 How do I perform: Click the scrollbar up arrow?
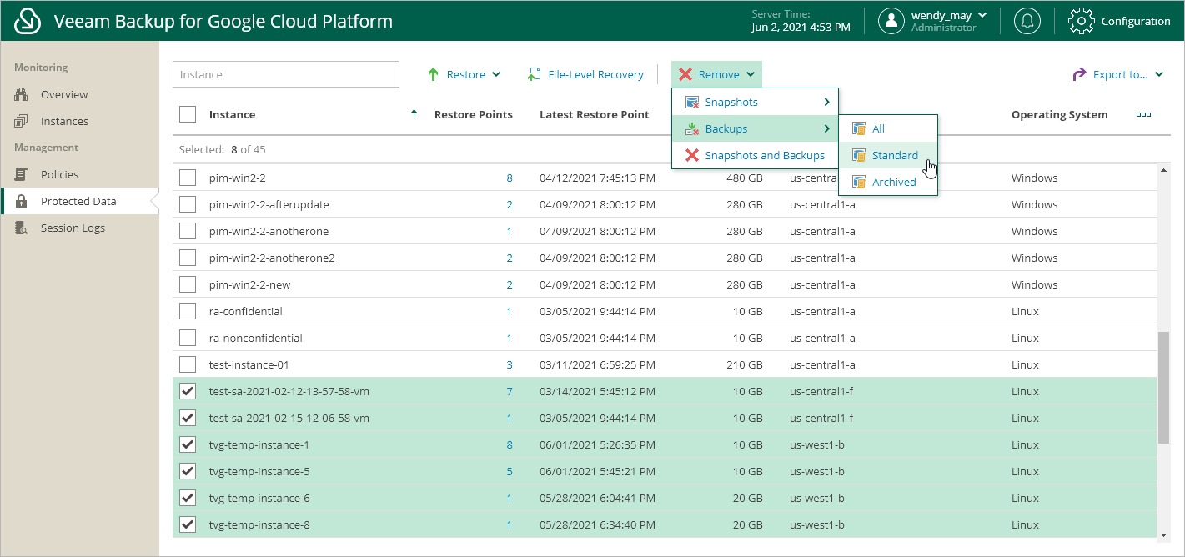coord(1164,168)
